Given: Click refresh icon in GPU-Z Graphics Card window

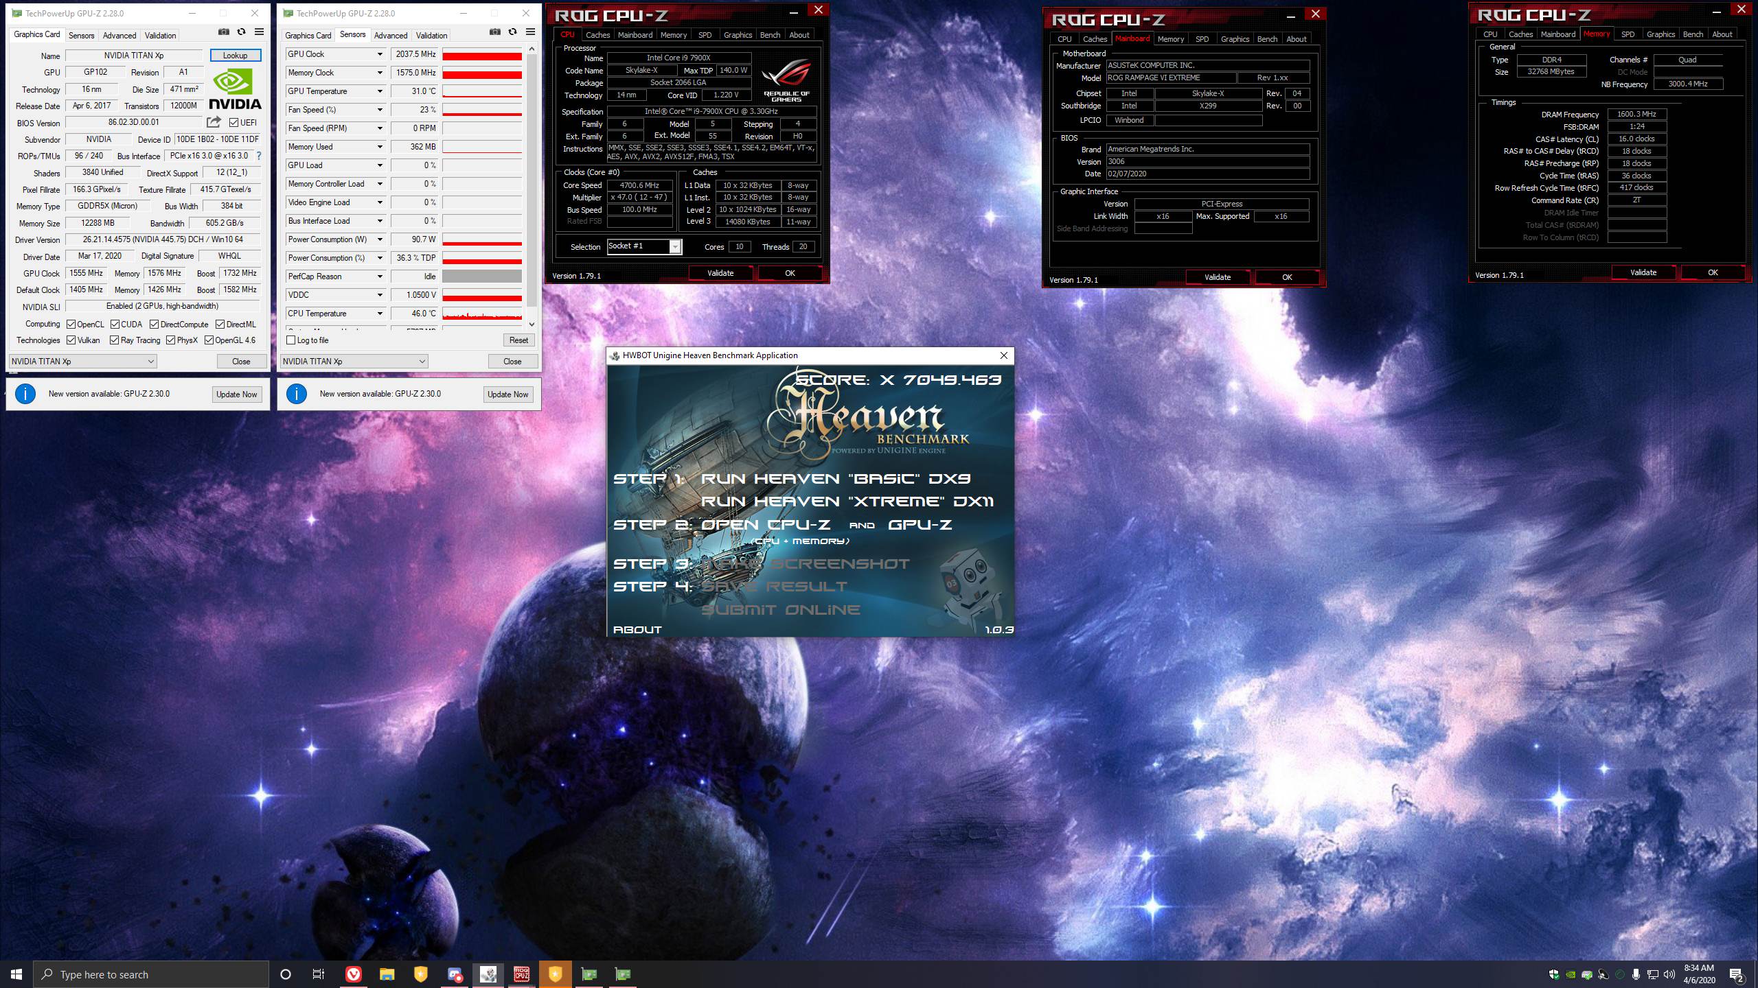Looking at the screenshot, I should [x=241, y=32].
